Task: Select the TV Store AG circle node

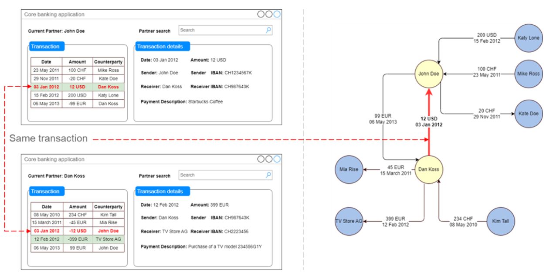Action: [x=349, y=221]
